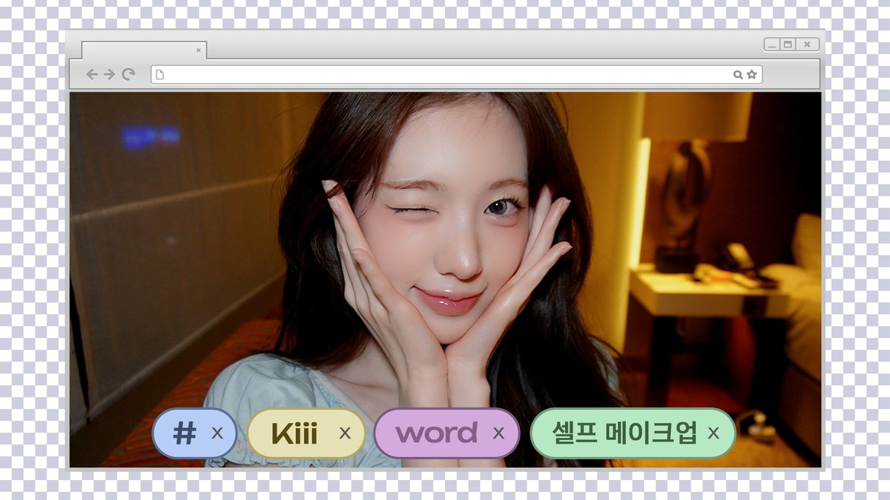Click the page icon in the address bar
The image size is (890, 500).
tap(159, 74)
